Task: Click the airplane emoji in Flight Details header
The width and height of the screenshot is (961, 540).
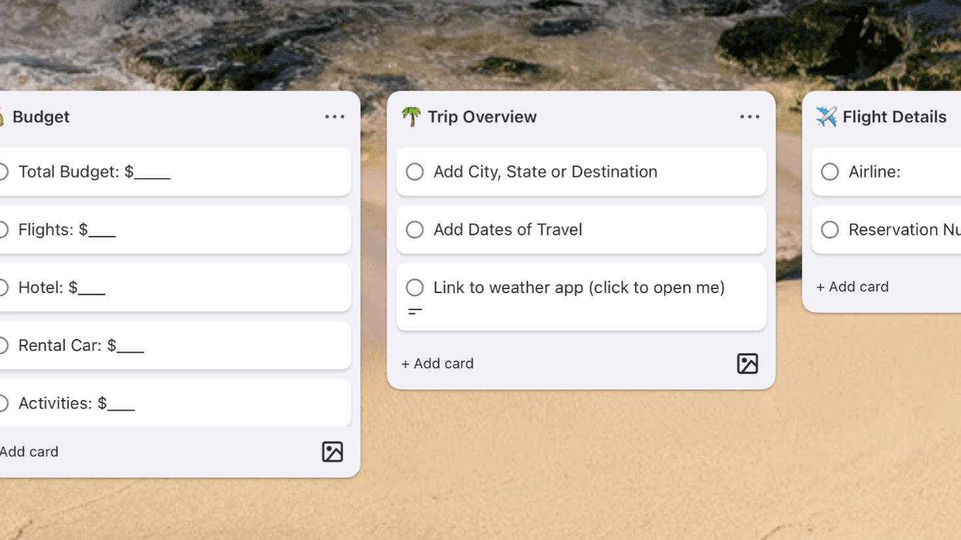Action: 826,117
